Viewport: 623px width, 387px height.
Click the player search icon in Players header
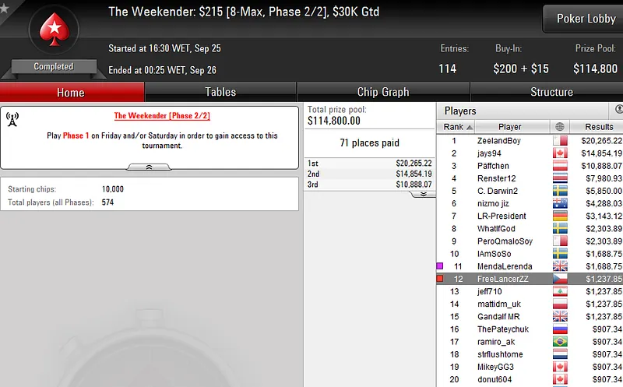click(618, 109)
